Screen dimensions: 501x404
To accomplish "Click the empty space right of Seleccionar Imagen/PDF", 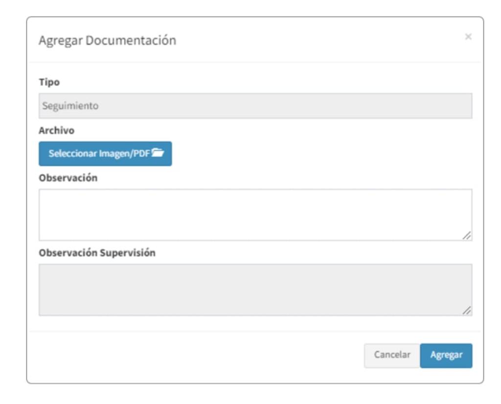I will [318, 154].
